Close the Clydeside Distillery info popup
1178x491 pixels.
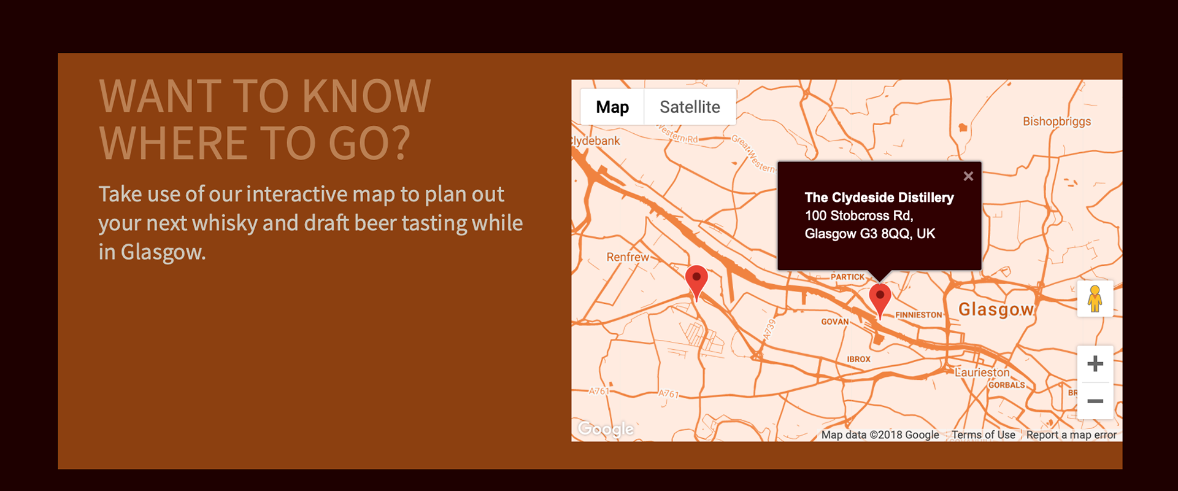(x=968, y=176)
